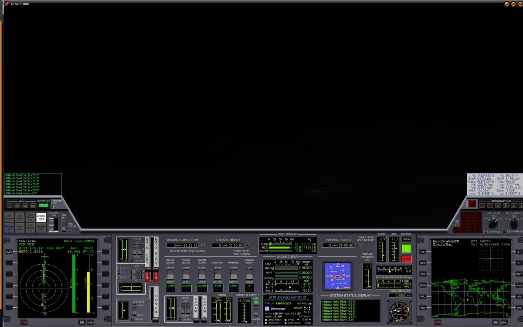Toggle the center of gravity AUTO button

tap(256, 302)
